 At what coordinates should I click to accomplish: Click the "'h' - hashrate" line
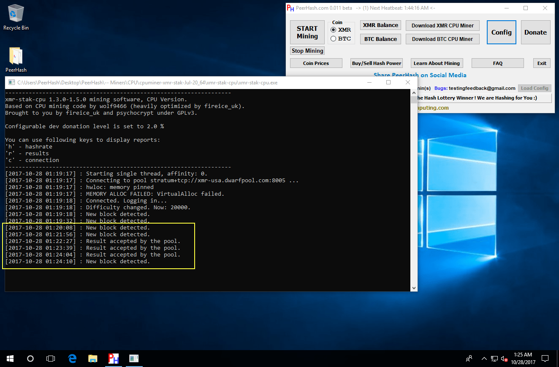[x=29, y=146]
